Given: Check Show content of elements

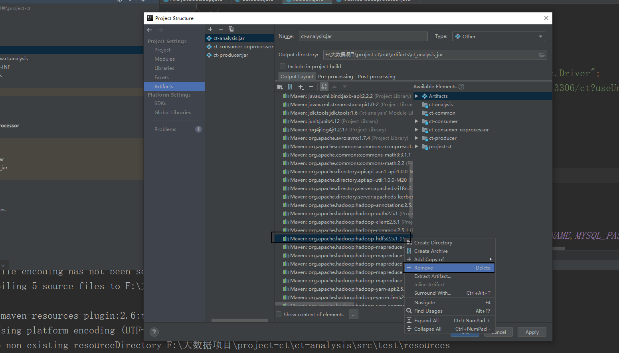Looking at the screenshot, I should tap(278, 314).
